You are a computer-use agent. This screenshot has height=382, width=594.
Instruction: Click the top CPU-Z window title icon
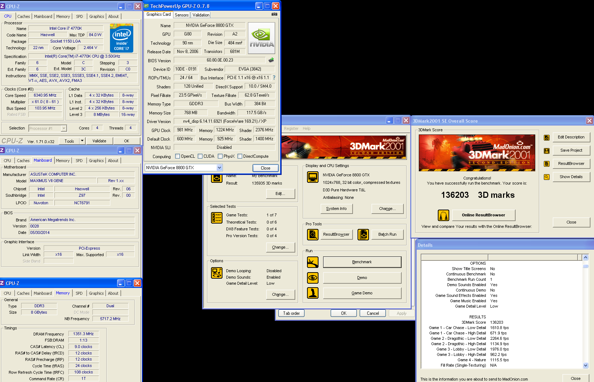(3, 6)
